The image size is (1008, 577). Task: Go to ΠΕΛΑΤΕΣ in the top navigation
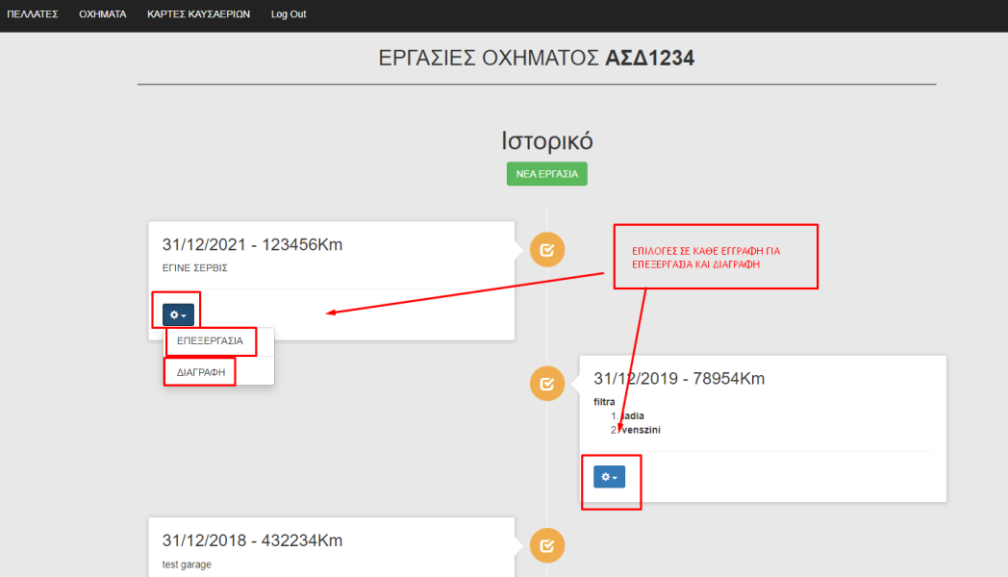coord(33,14)
